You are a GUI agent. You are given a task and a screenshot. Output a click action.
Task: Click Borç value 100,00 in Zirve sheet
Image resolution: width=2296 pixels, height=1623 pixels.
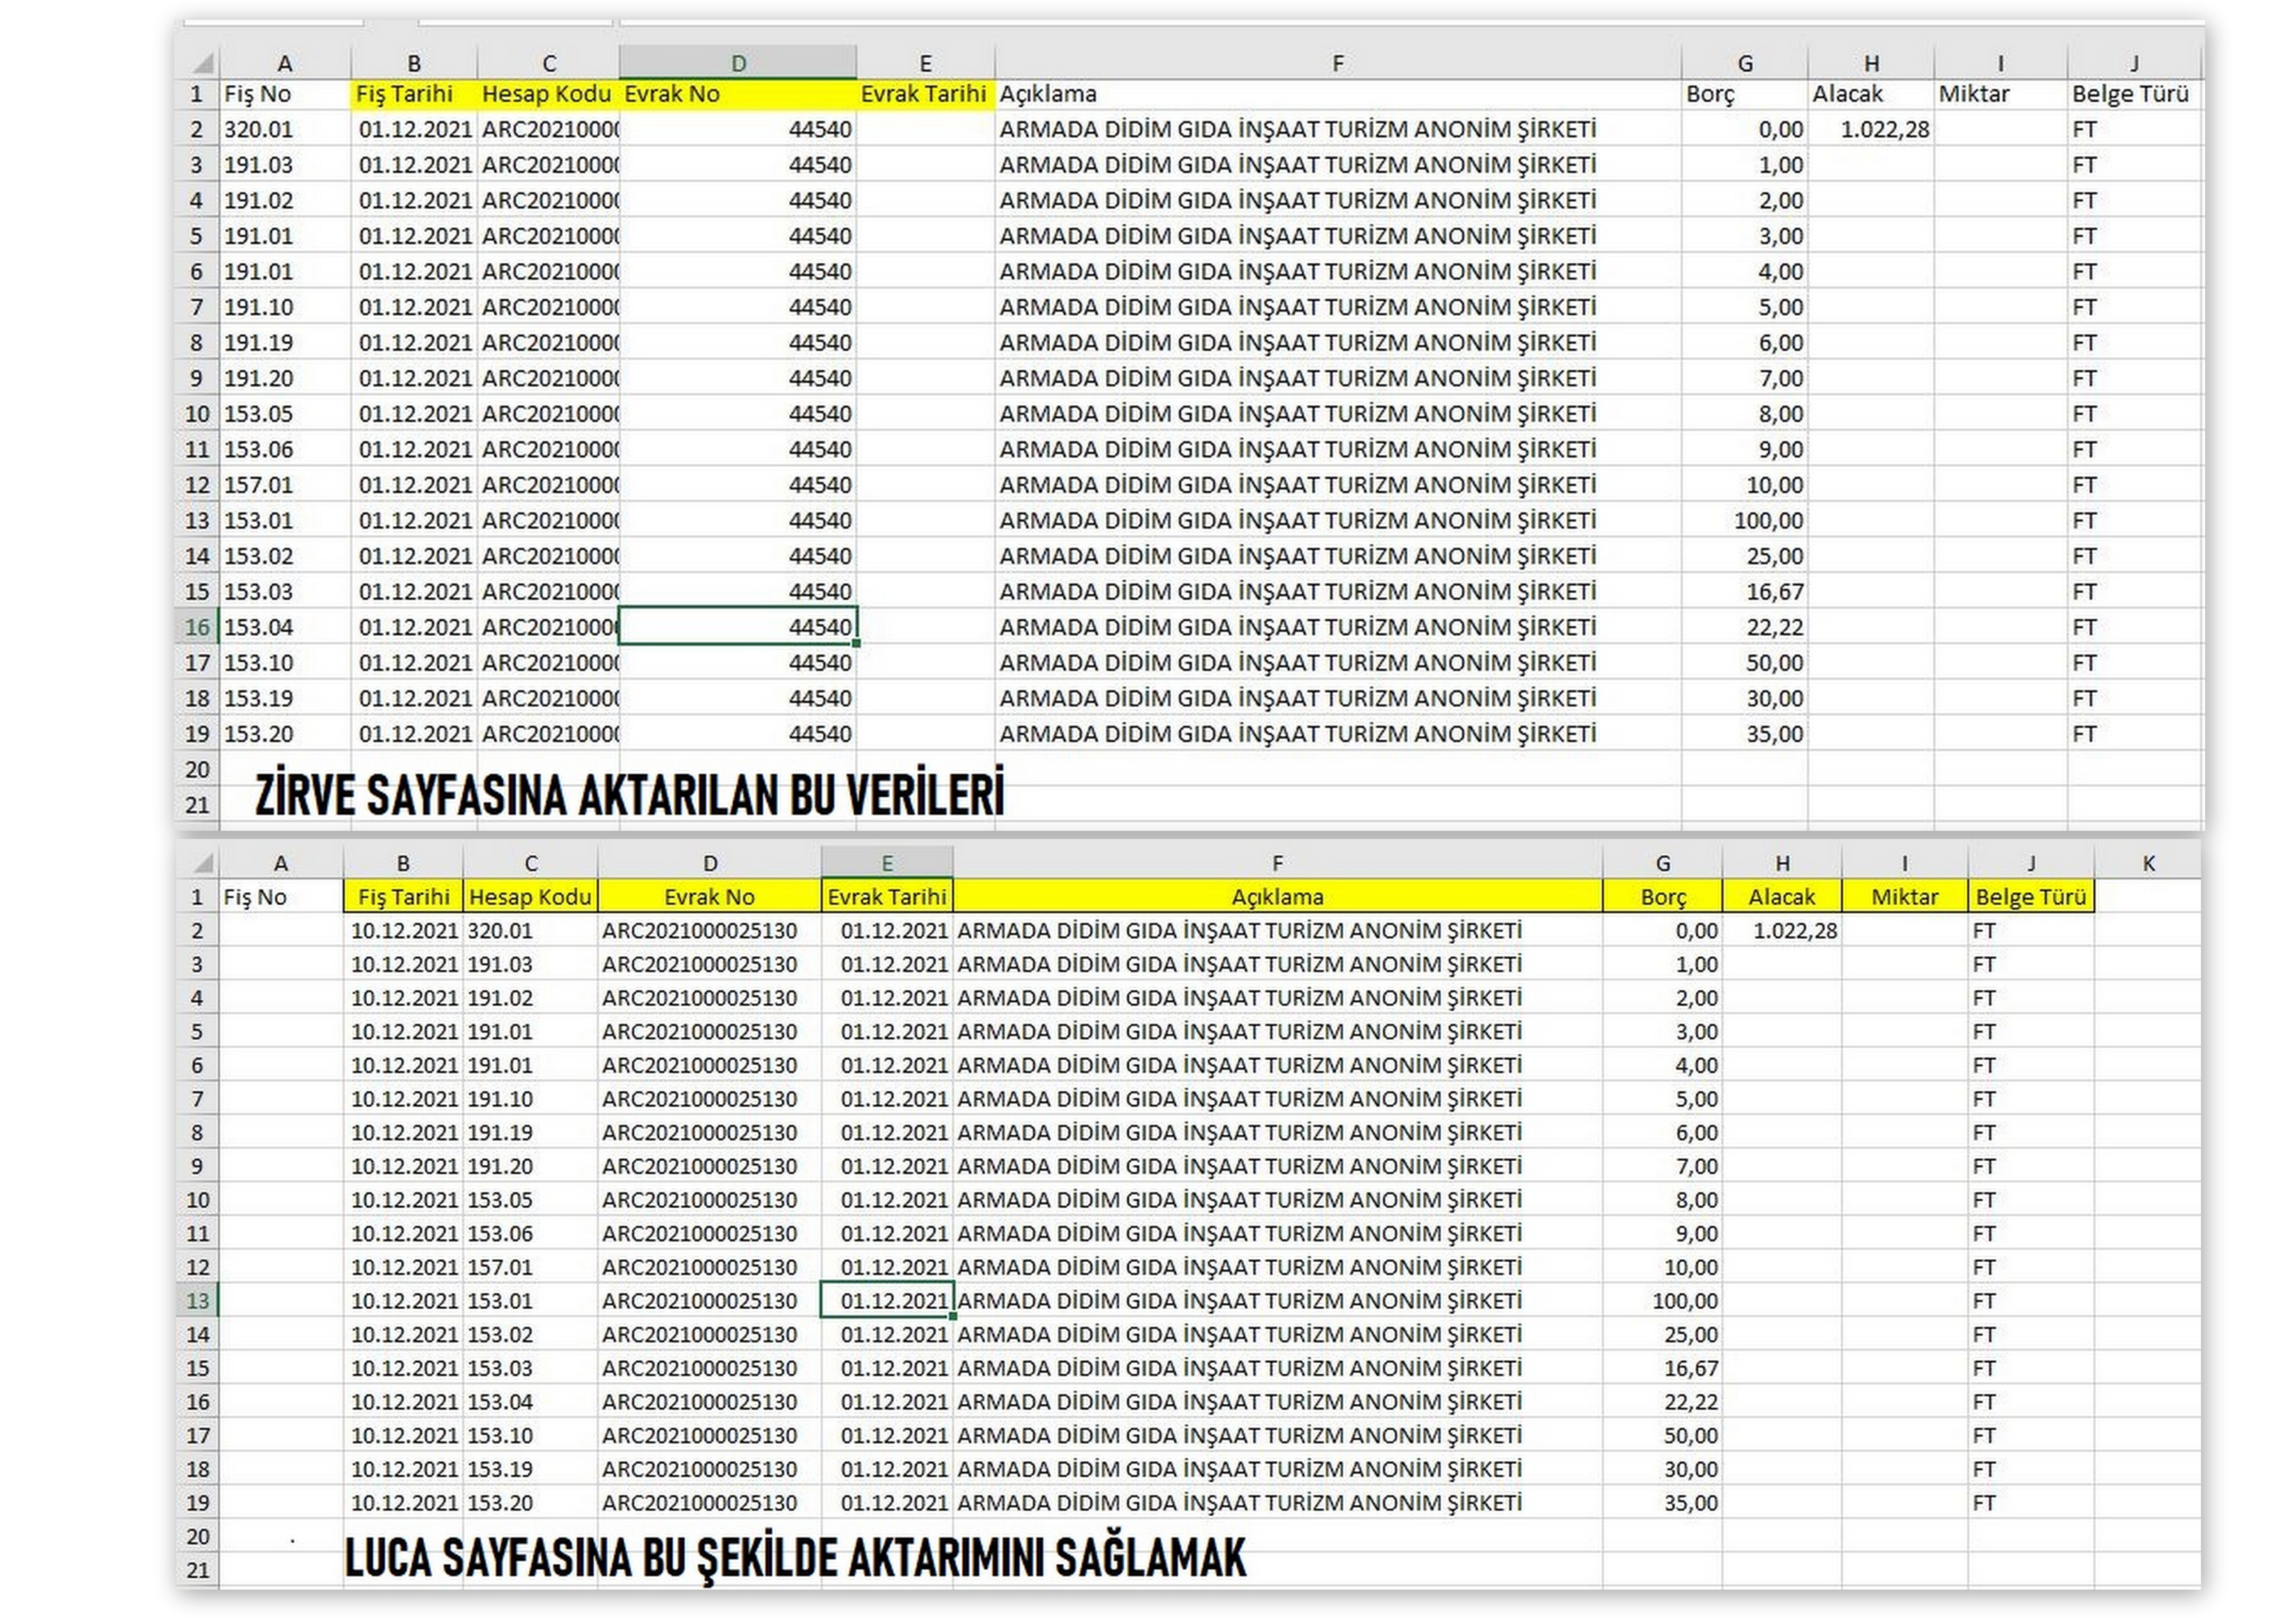[x=1745, y=521]
